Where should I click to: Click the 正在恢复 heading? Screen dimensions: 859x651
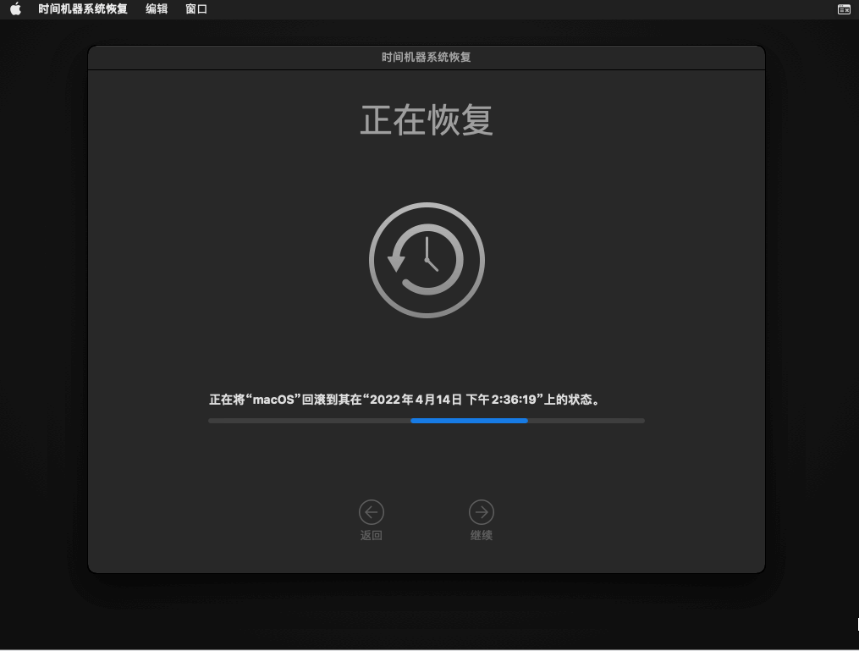tap(427, 120)
